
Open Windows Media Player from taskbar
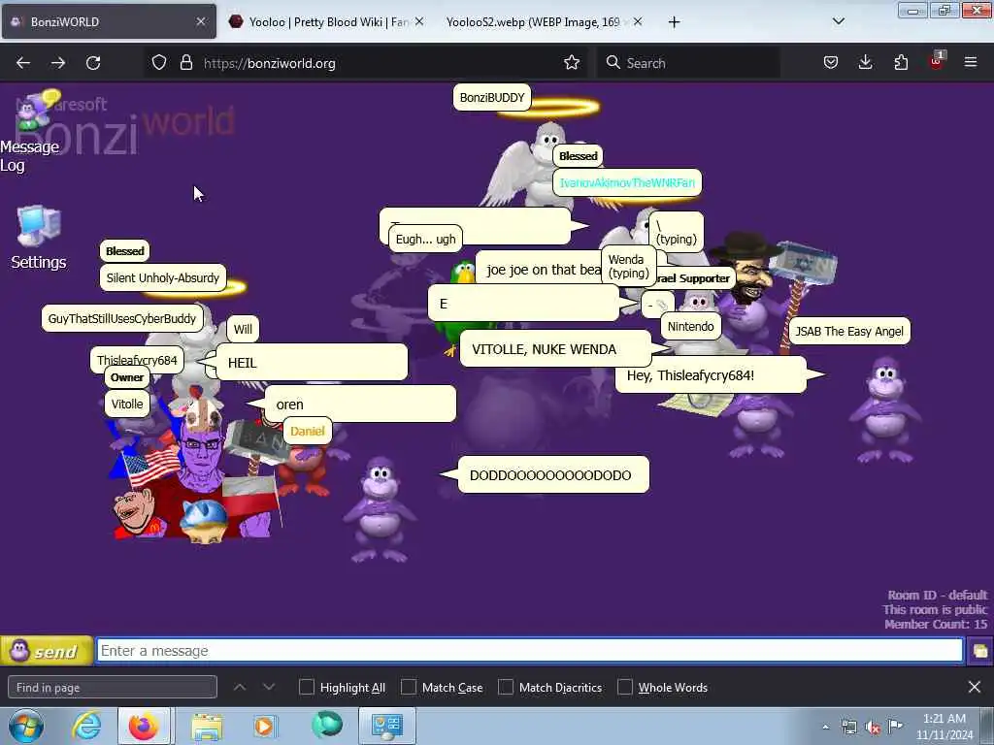264,726
